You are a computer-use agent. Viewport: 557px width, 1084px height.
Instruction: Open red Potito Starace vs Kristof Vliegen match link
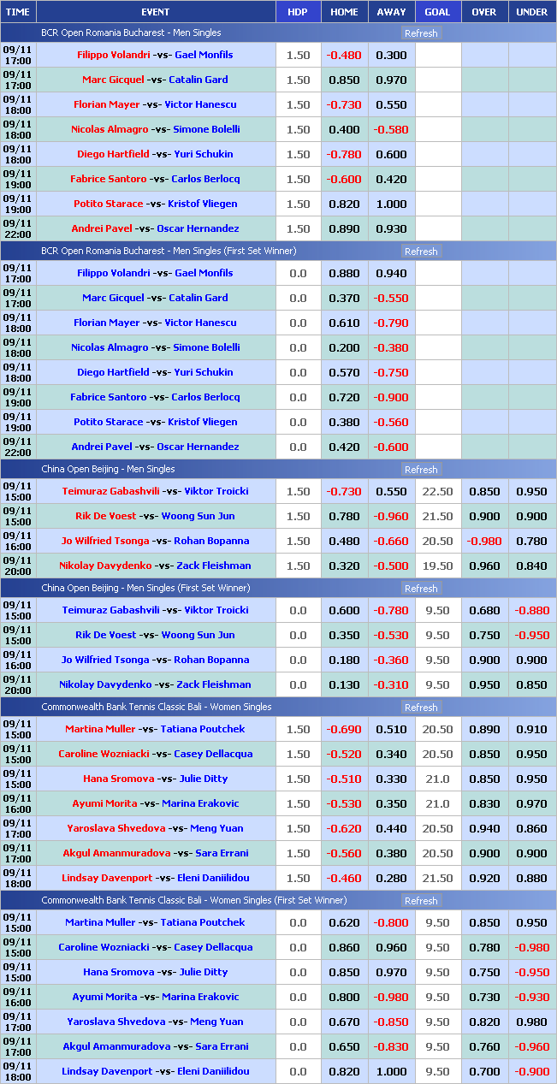click(x=155, y=204)
